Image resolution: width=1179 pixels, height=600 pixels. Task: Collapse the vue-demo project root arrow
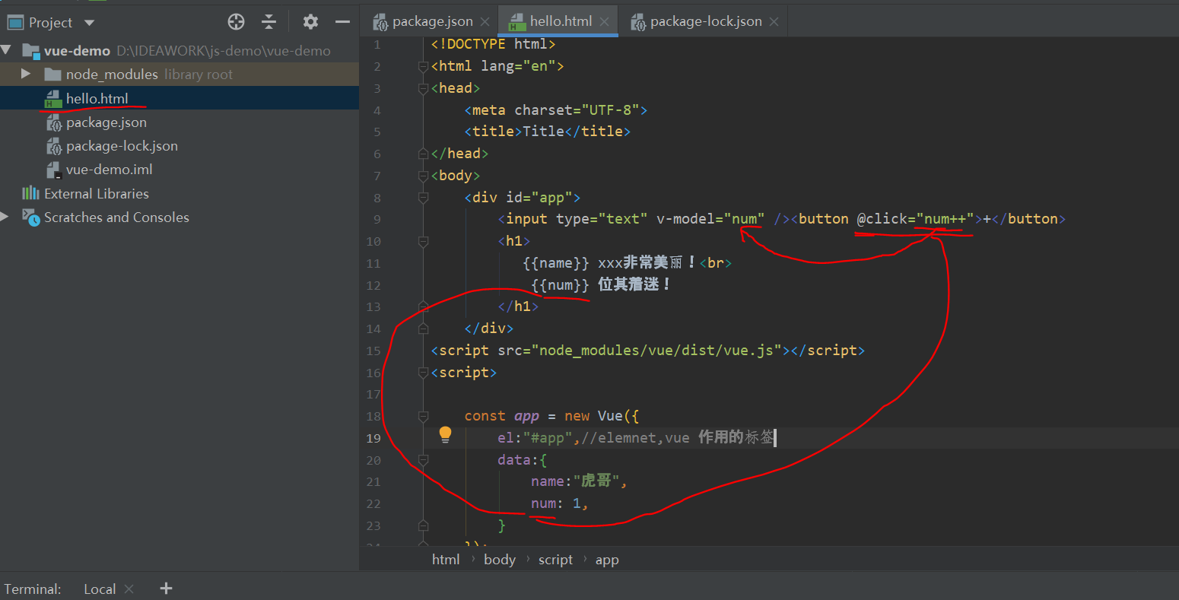[7, 51]
